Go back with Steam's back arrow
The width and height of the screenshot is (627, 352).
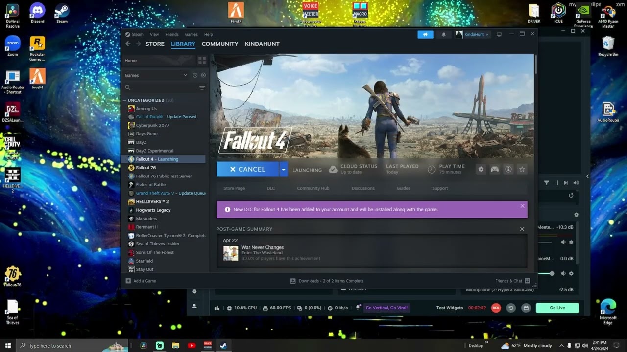pos(128,44)
